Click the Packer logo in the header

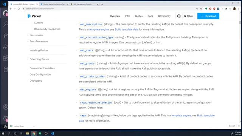point(34,16)
